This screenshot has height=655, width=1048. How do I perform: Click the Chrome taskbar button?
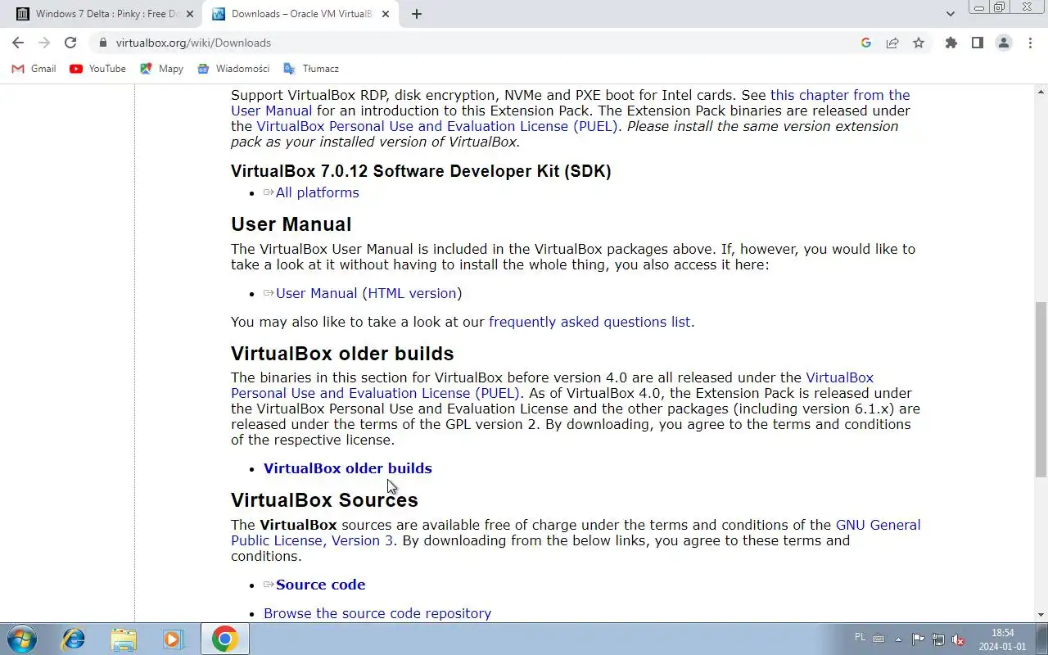pyautogui.click(x=225, y=639)
